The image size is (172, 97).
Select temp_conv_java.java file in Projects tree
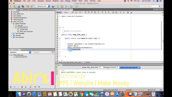26,32
